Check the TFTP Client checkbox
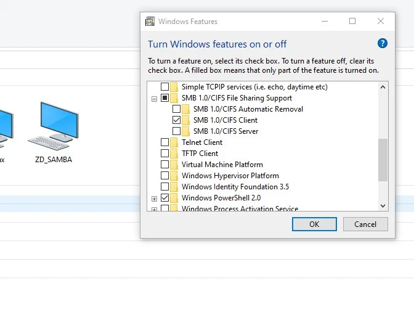 (x=164, y=154)
